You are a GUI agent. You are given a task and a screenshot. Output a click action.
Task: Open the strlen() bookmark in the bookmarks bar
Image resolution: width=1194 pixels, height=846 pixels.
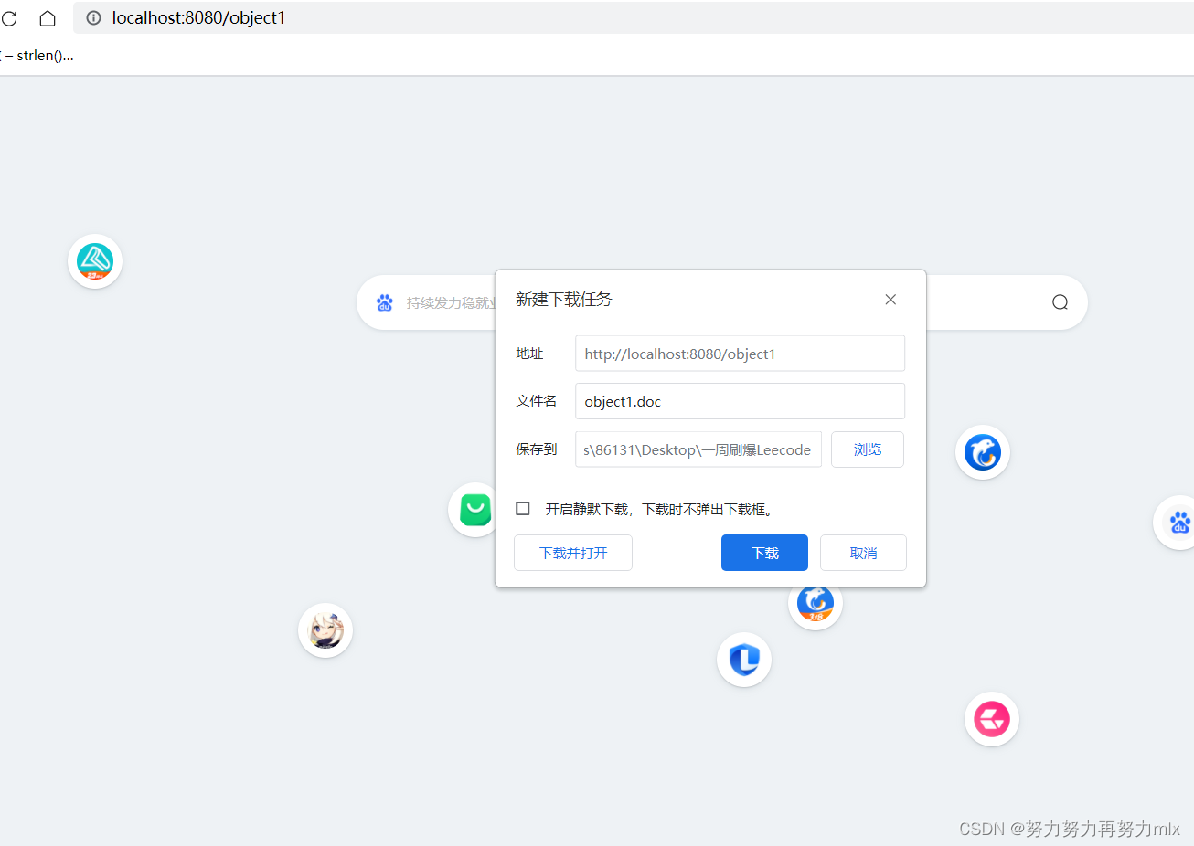coord(37,55)
